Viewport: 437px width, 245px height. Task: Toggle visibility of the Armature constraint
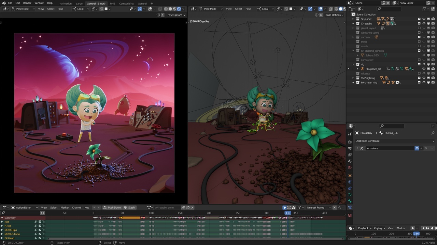pos(417,148)
